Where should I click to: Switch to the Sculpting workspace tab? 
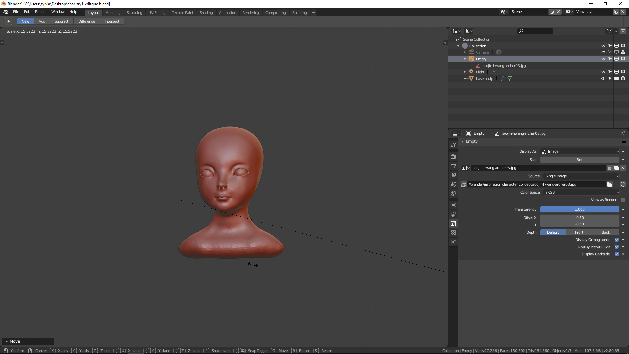tap(134, 13)
